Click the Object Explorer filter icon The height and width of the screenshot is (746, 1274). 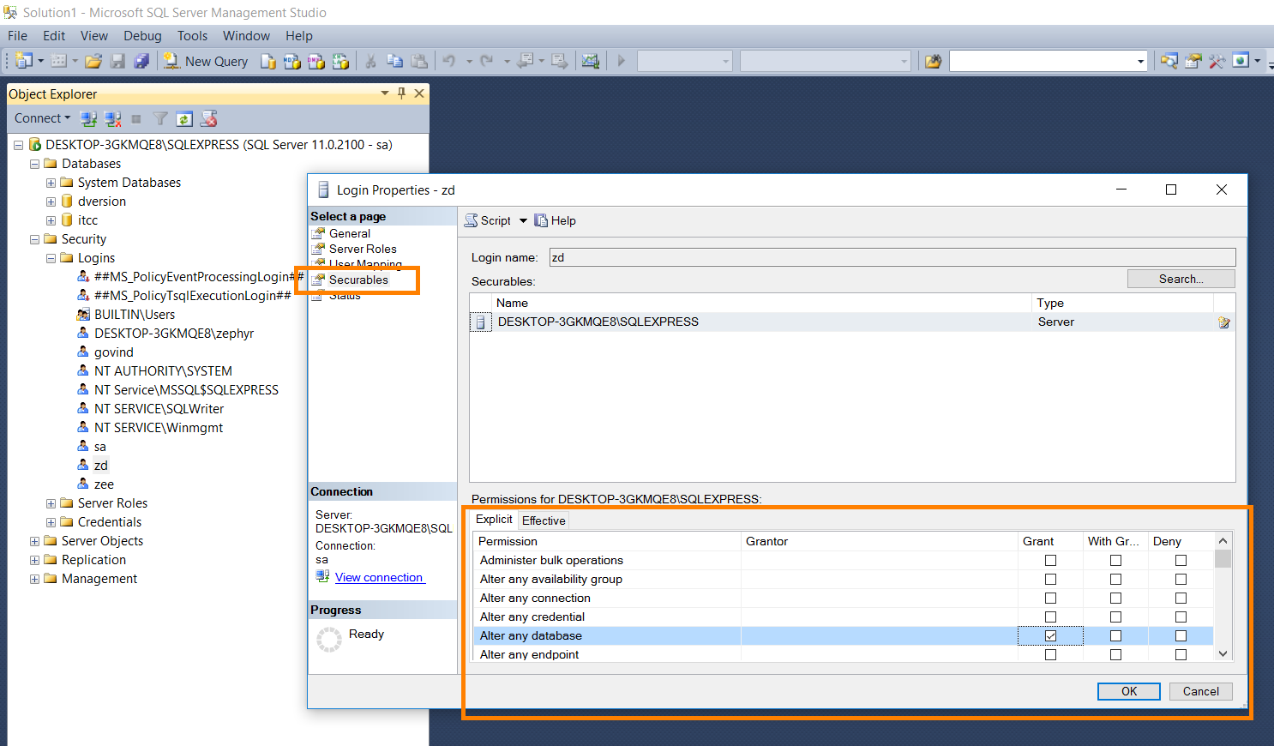coord(160,118)
